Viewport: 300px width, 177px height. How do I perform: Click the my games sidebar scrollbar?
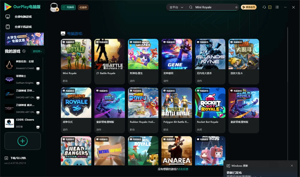[43, 95]
